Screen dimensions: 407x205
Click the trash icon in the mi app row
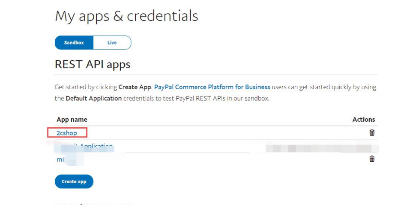(372, 159)
